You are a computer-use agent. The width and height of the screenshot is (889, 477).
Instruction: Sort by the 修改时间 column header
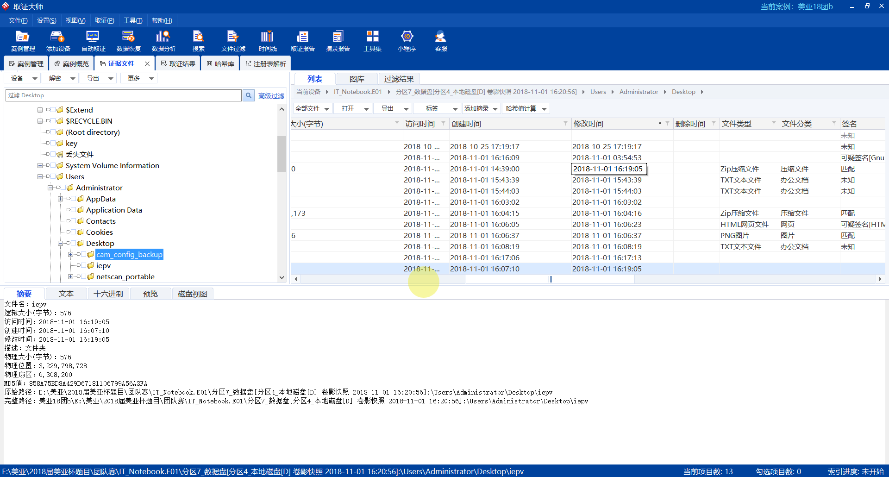click(x=588, y=124)
